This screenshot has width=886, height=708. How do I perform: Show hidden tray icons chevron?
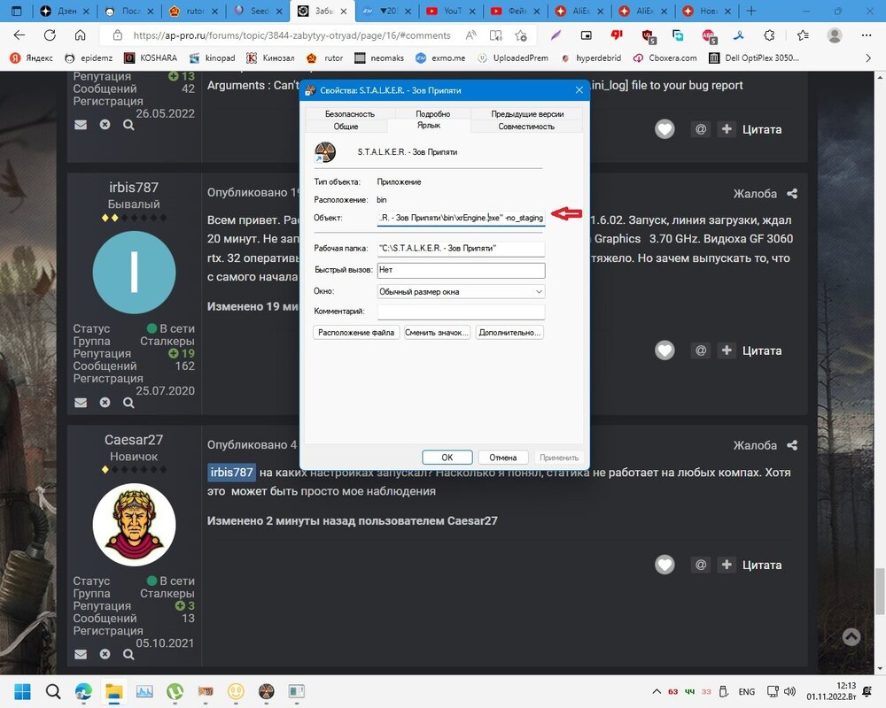(656, 691)
